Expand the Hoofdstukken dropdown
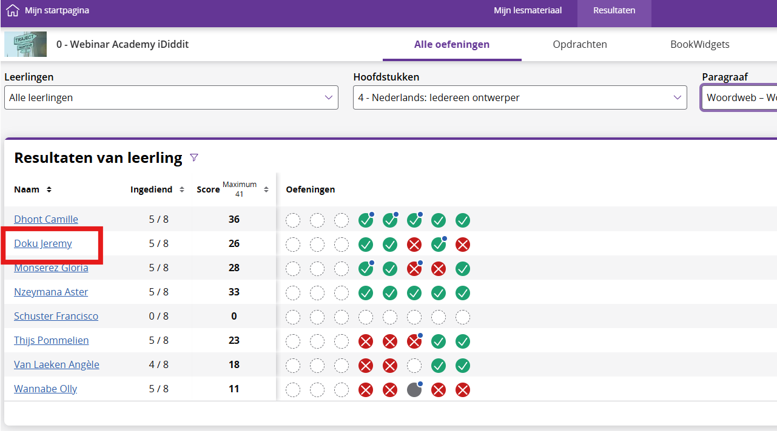 coord(520,97)
